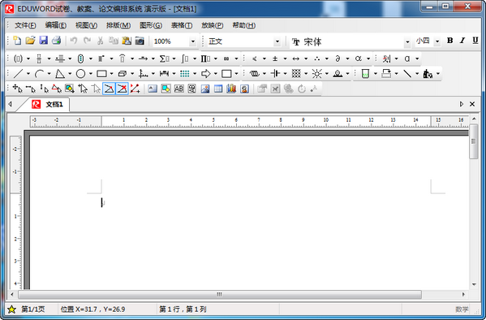
Task: Click the star icon in the status bar
Action: [x=12, y=309]
